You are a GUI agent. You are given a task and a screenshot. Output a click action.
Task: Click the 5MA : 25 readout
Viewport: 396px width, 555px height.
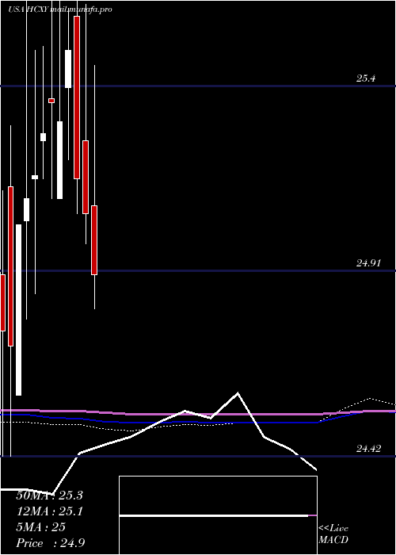tap(40, 527)
